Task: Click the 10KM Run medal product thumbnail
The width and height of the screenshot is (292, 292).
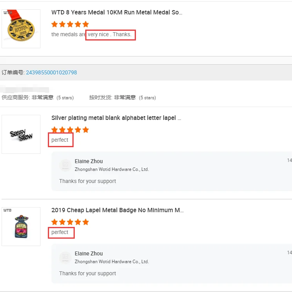Action: (21, 29)
